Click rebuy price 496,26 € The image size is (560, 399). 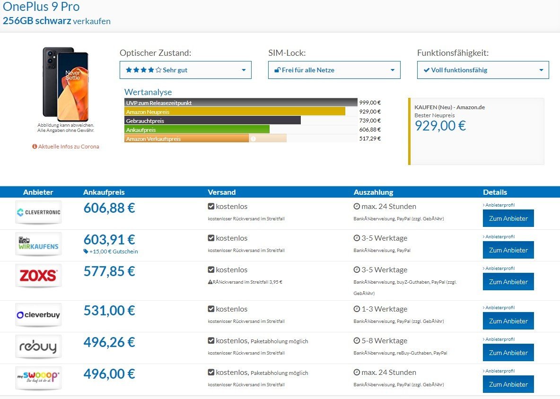point(109,342)
